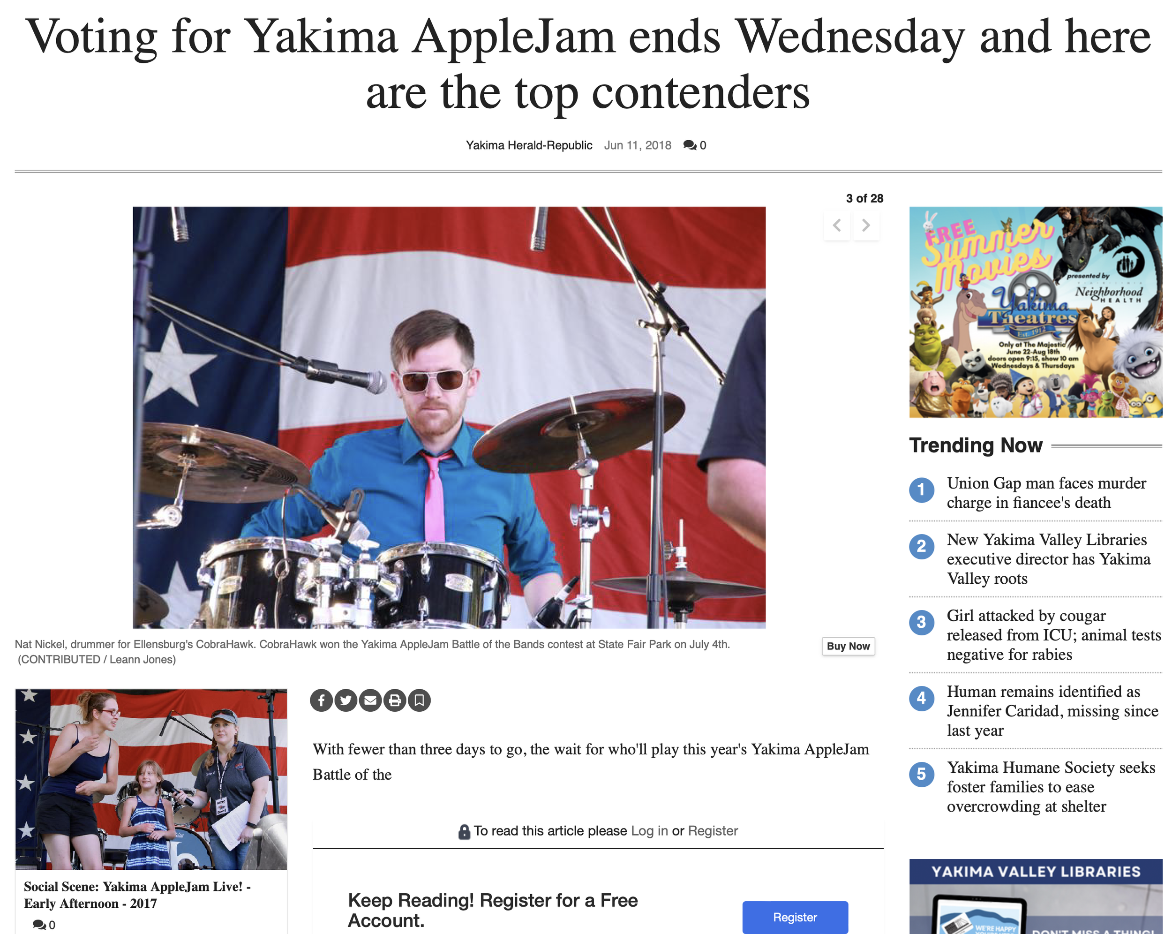Image resolution: width=1172 pixels, height=934 pixels.
Task: Go to previous gallery photo arrow
Action: (837, 225)
